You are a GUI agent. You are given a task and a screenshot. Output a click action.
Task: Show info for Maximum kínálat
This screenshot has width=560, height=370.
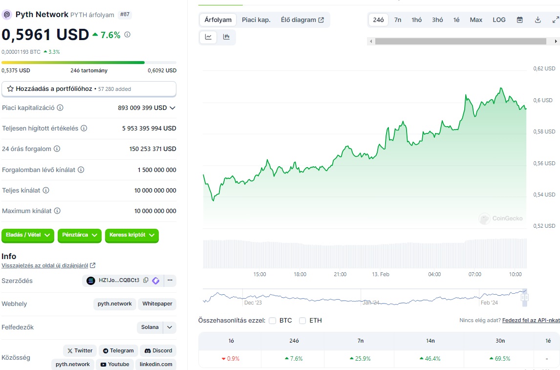(x=57, y=211)
